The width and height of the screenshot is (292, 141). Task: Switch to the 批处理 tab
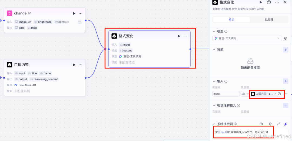[x=269, y=19]
